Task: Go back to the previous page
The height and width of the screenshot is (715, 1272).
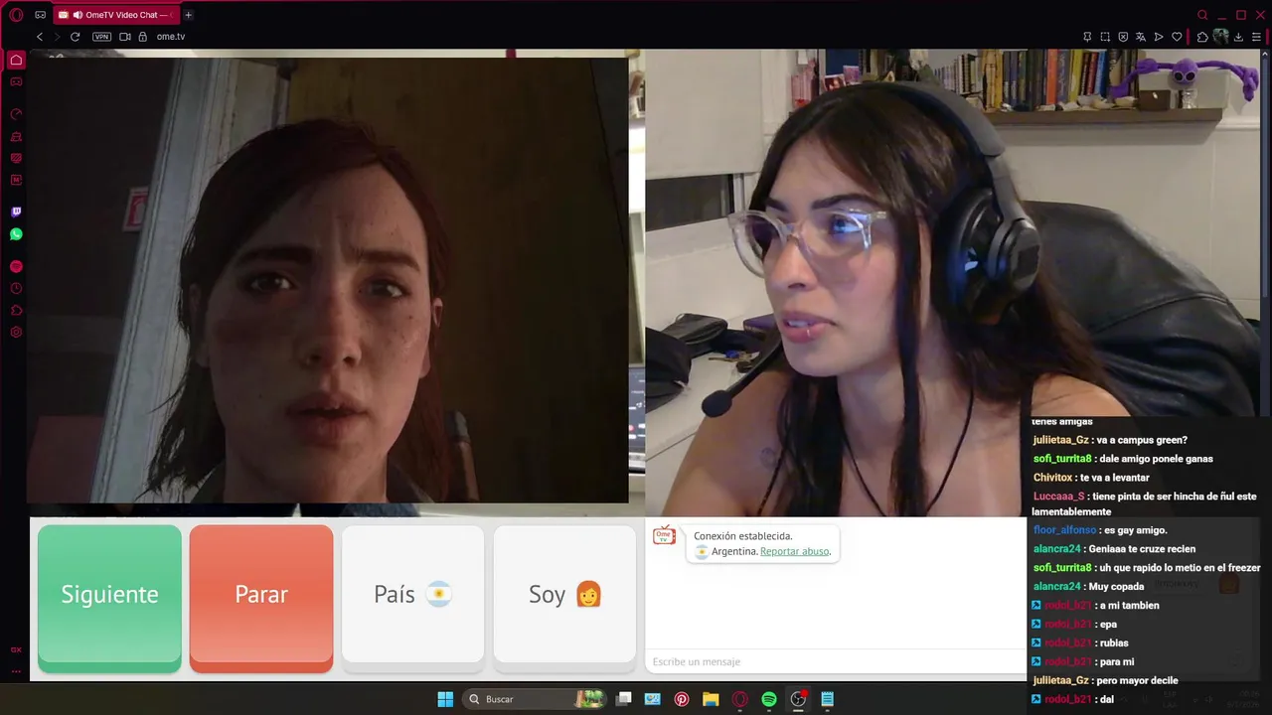Action: click(40, 37)
